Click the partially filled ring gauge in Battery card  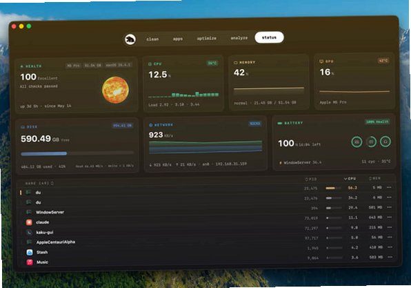371,142
